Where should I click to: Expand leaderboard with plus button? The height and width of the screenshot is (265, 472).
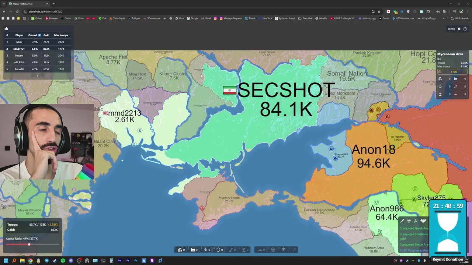(37, 76)
